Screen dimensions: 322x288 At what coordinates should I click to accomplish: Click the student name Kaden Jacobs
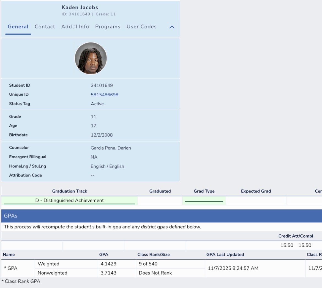tap(80, 7)
